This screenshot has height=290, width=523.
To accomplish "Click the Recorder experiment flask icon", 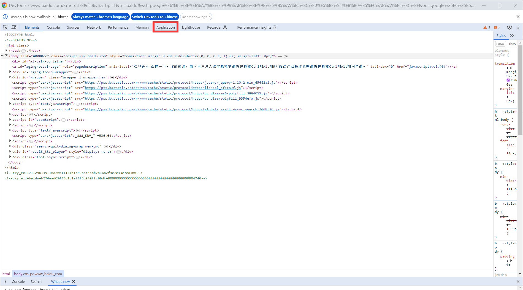I will coord(225,27).
